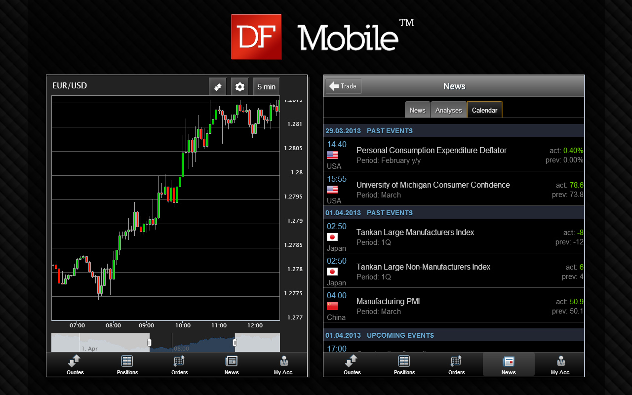632x395 pixels.
Task: Open Personal Consumption Expenditure Deflator event
Action: tap(454, 155)
